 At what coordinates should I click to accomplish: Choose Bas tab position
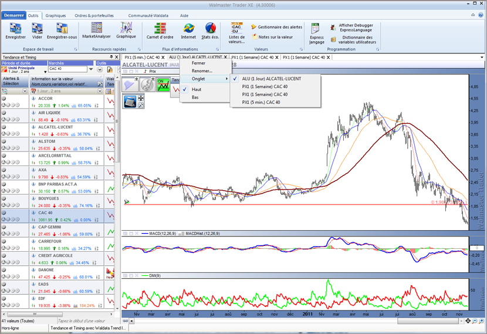[x=195, y=97]
